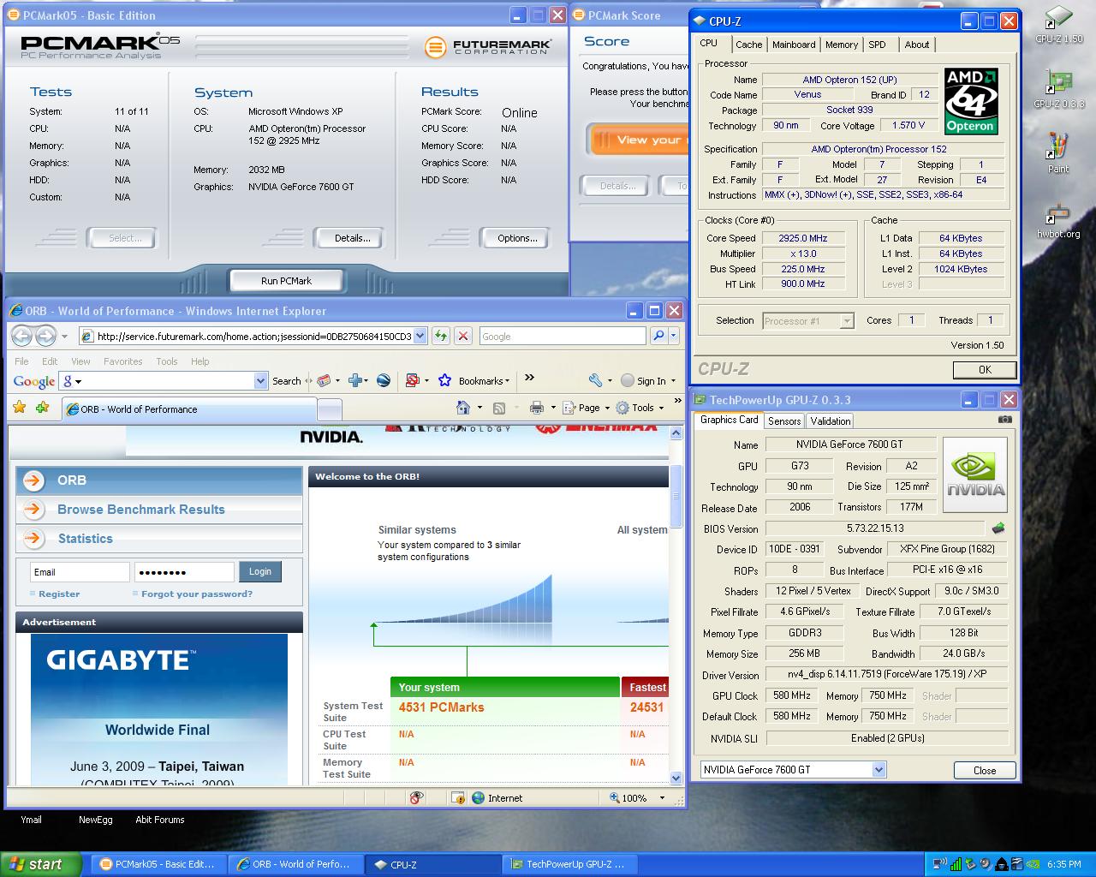Click the Add to Favorites icon

coord(42,408)
